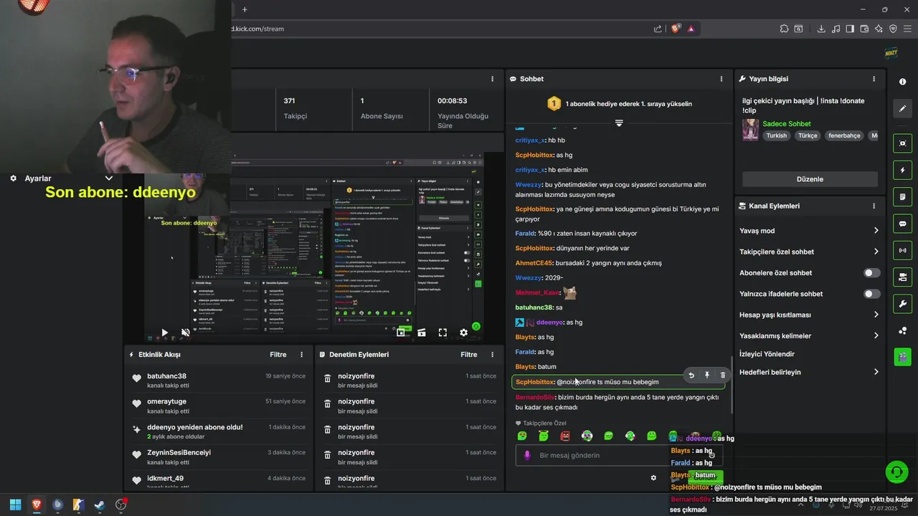The image size is (918, 516).
Task: Open the wrench tools sidebar icon
Action: [902, 303]
